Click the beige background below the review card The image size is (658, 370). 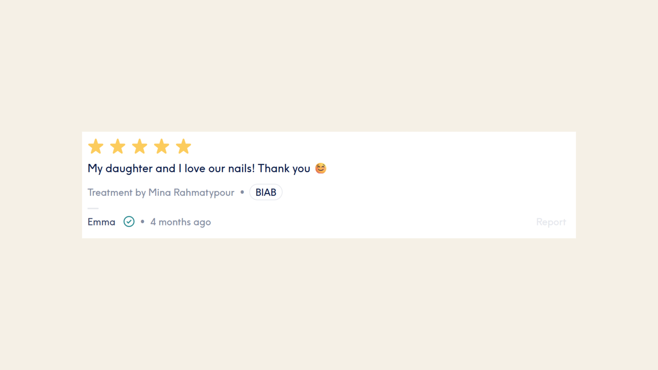(x=329, y=301)
